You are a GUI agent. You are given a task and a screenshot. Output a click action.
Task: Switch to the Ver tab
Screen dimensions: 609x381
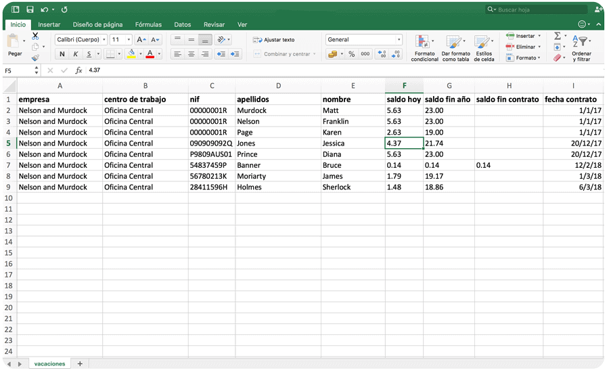click(x=242, y=24)
